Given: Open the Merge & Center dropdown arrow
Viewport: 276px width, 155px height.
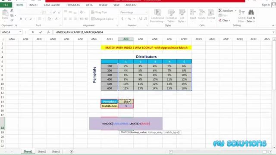Looking at the screenshot, I should click(116, 19).
